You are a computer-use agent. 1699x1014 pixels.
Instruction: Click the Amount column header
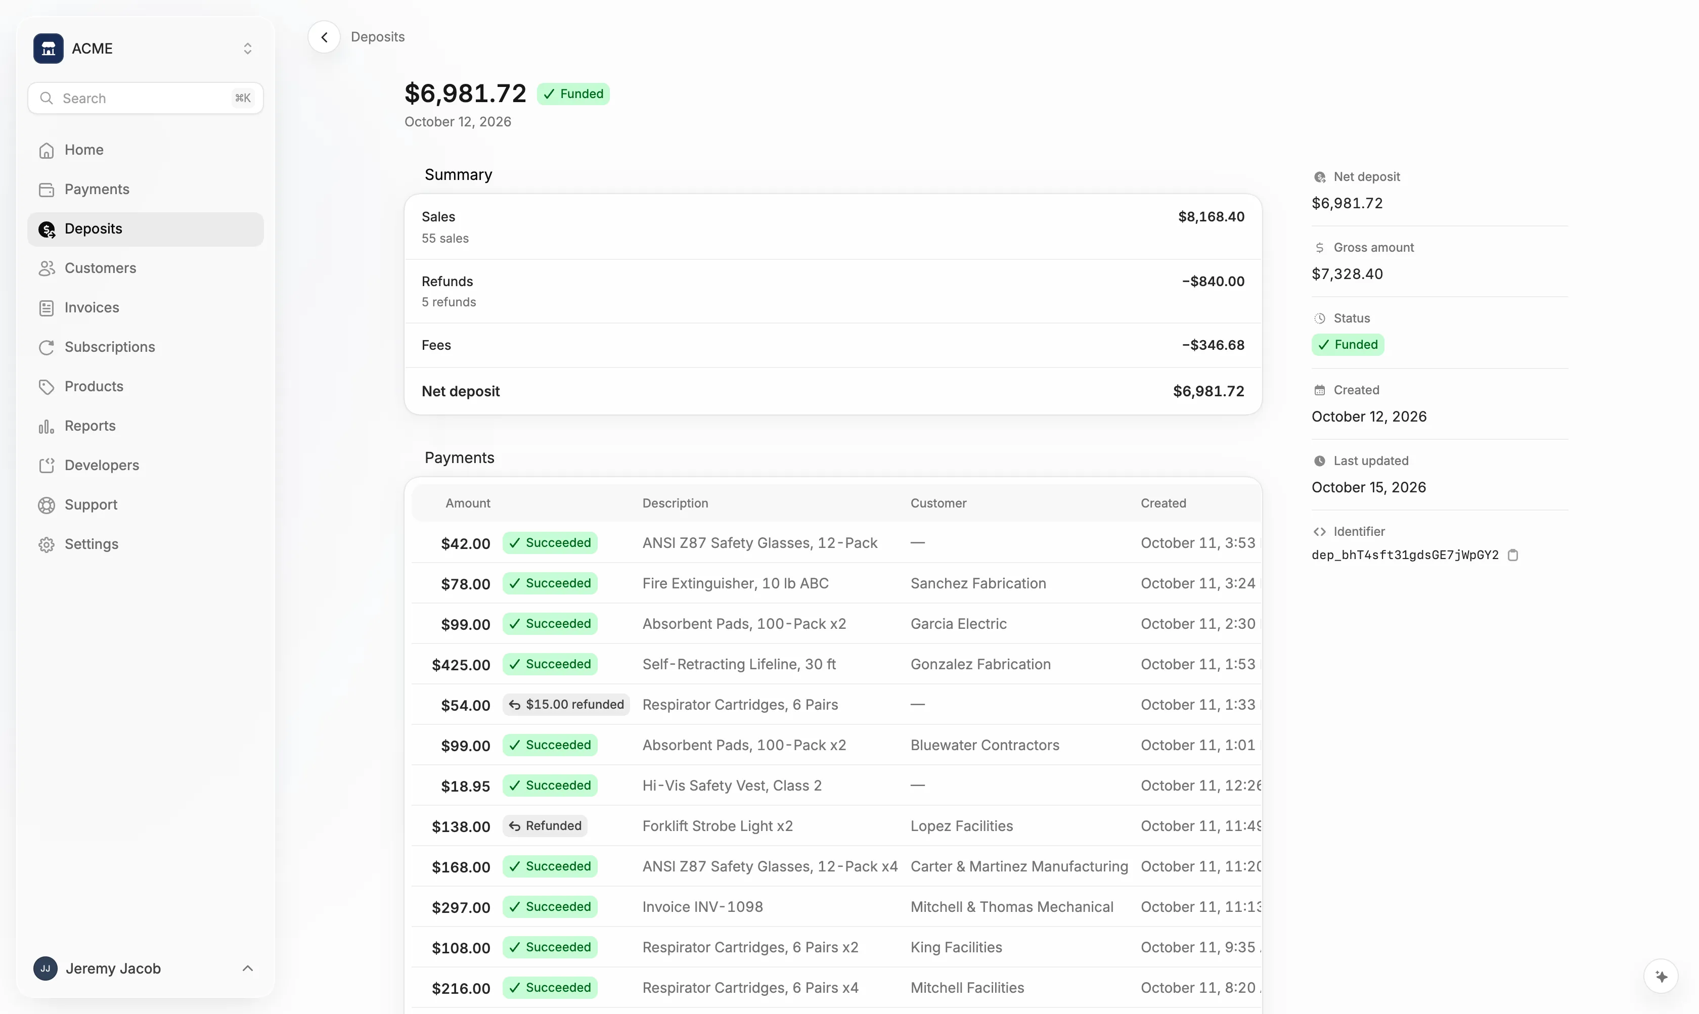[x=467, y=503]
